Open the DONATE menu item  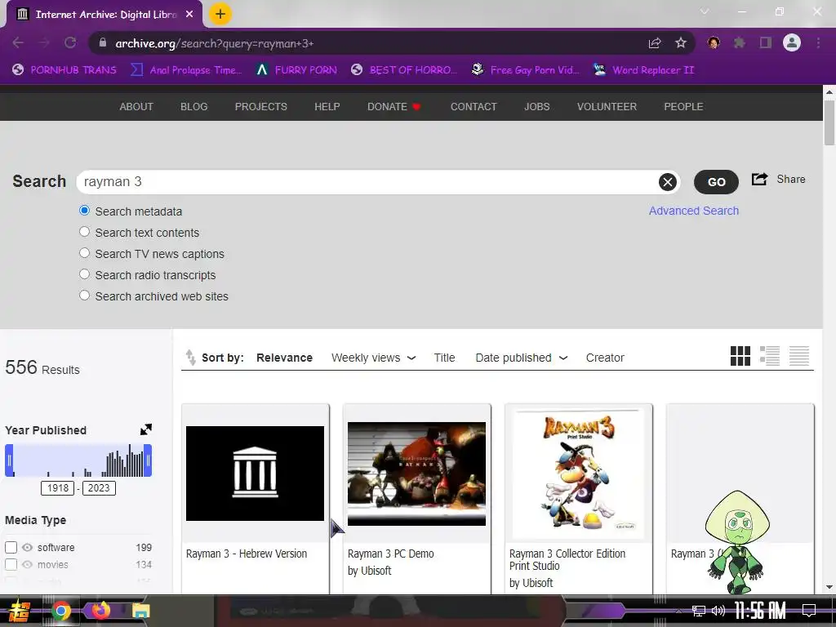tap(394, 107)
